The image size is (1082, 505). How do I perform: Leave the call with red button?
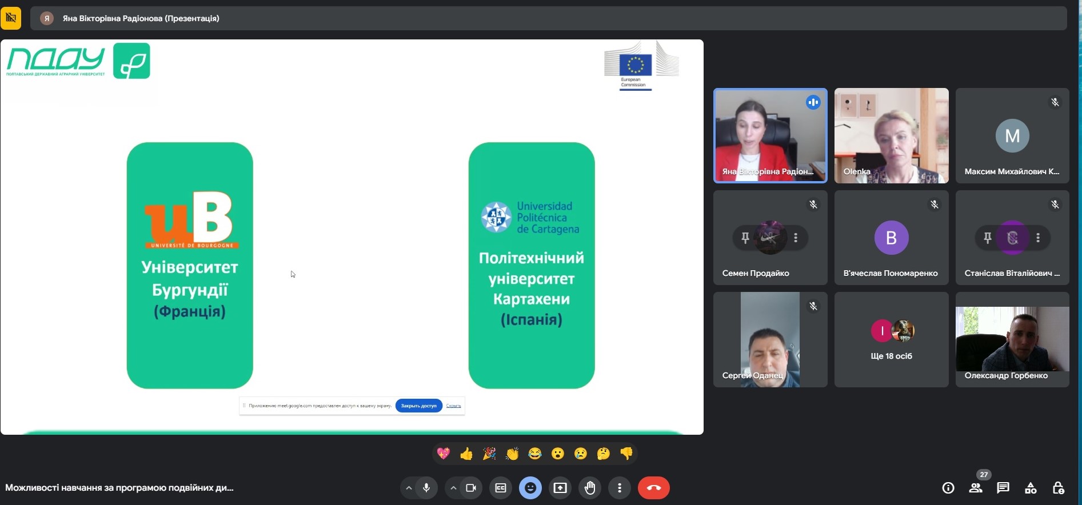click(x=654, y=488)
